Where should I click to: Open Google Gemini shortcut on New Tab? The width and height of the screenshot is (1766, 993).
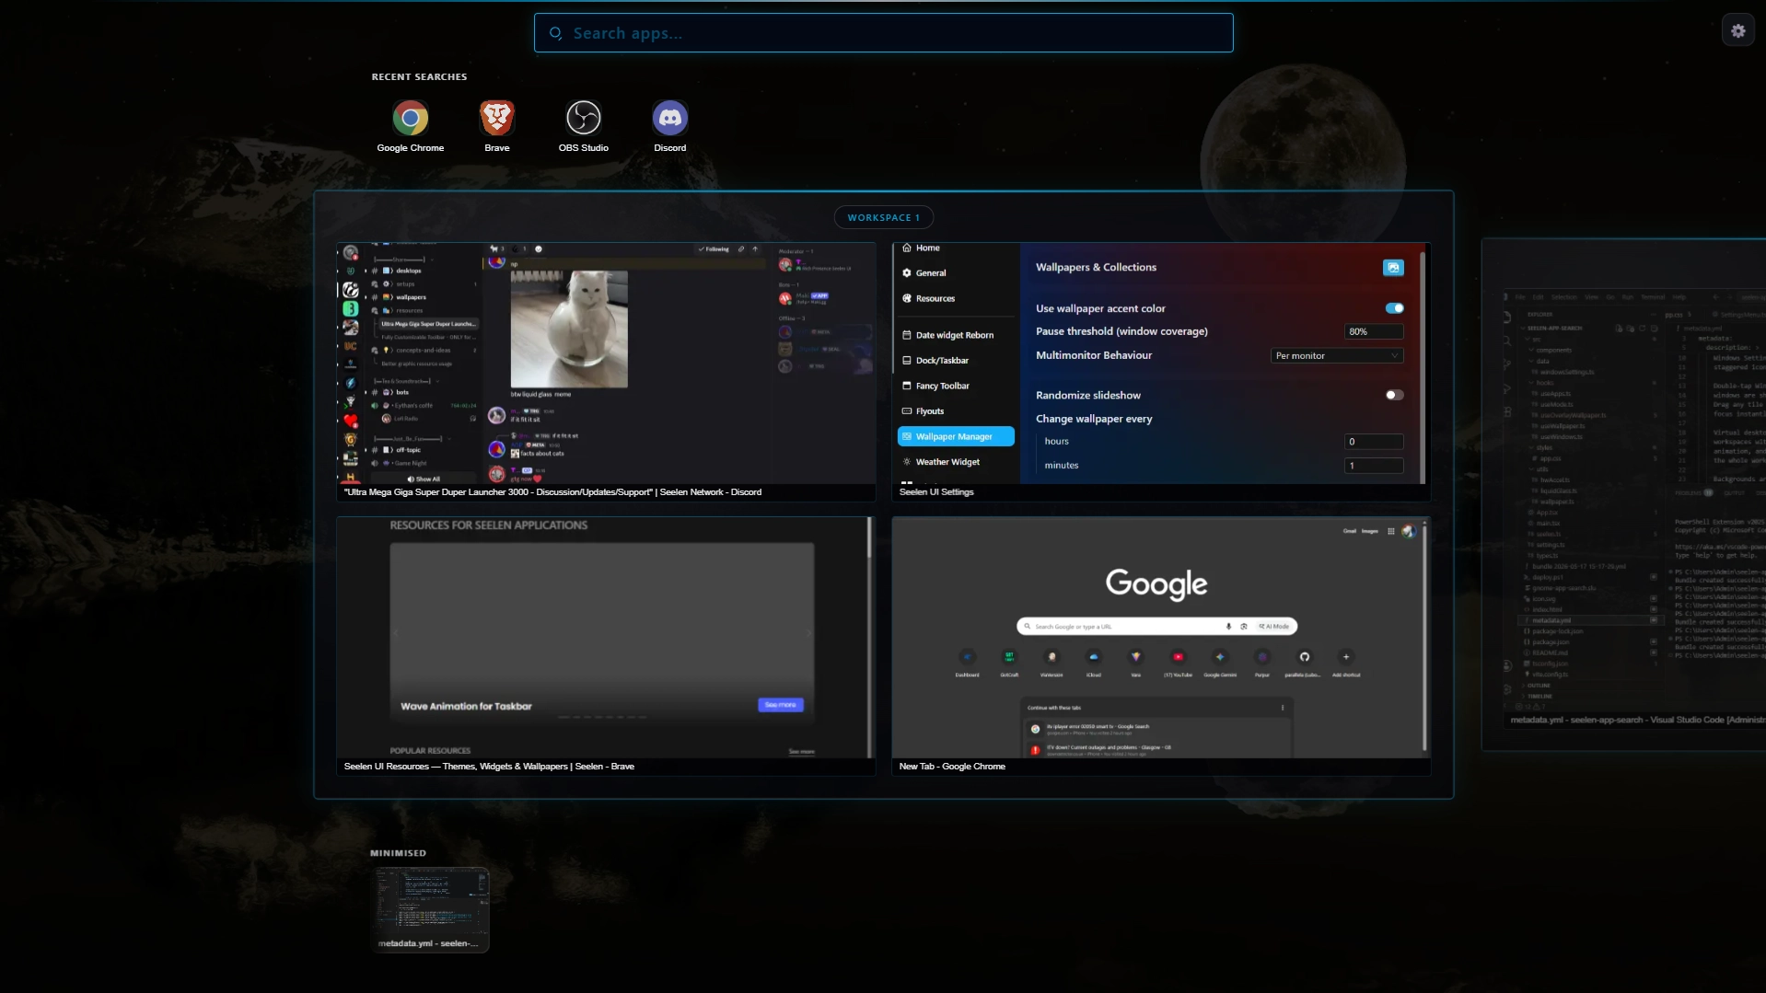[1220, 663]
